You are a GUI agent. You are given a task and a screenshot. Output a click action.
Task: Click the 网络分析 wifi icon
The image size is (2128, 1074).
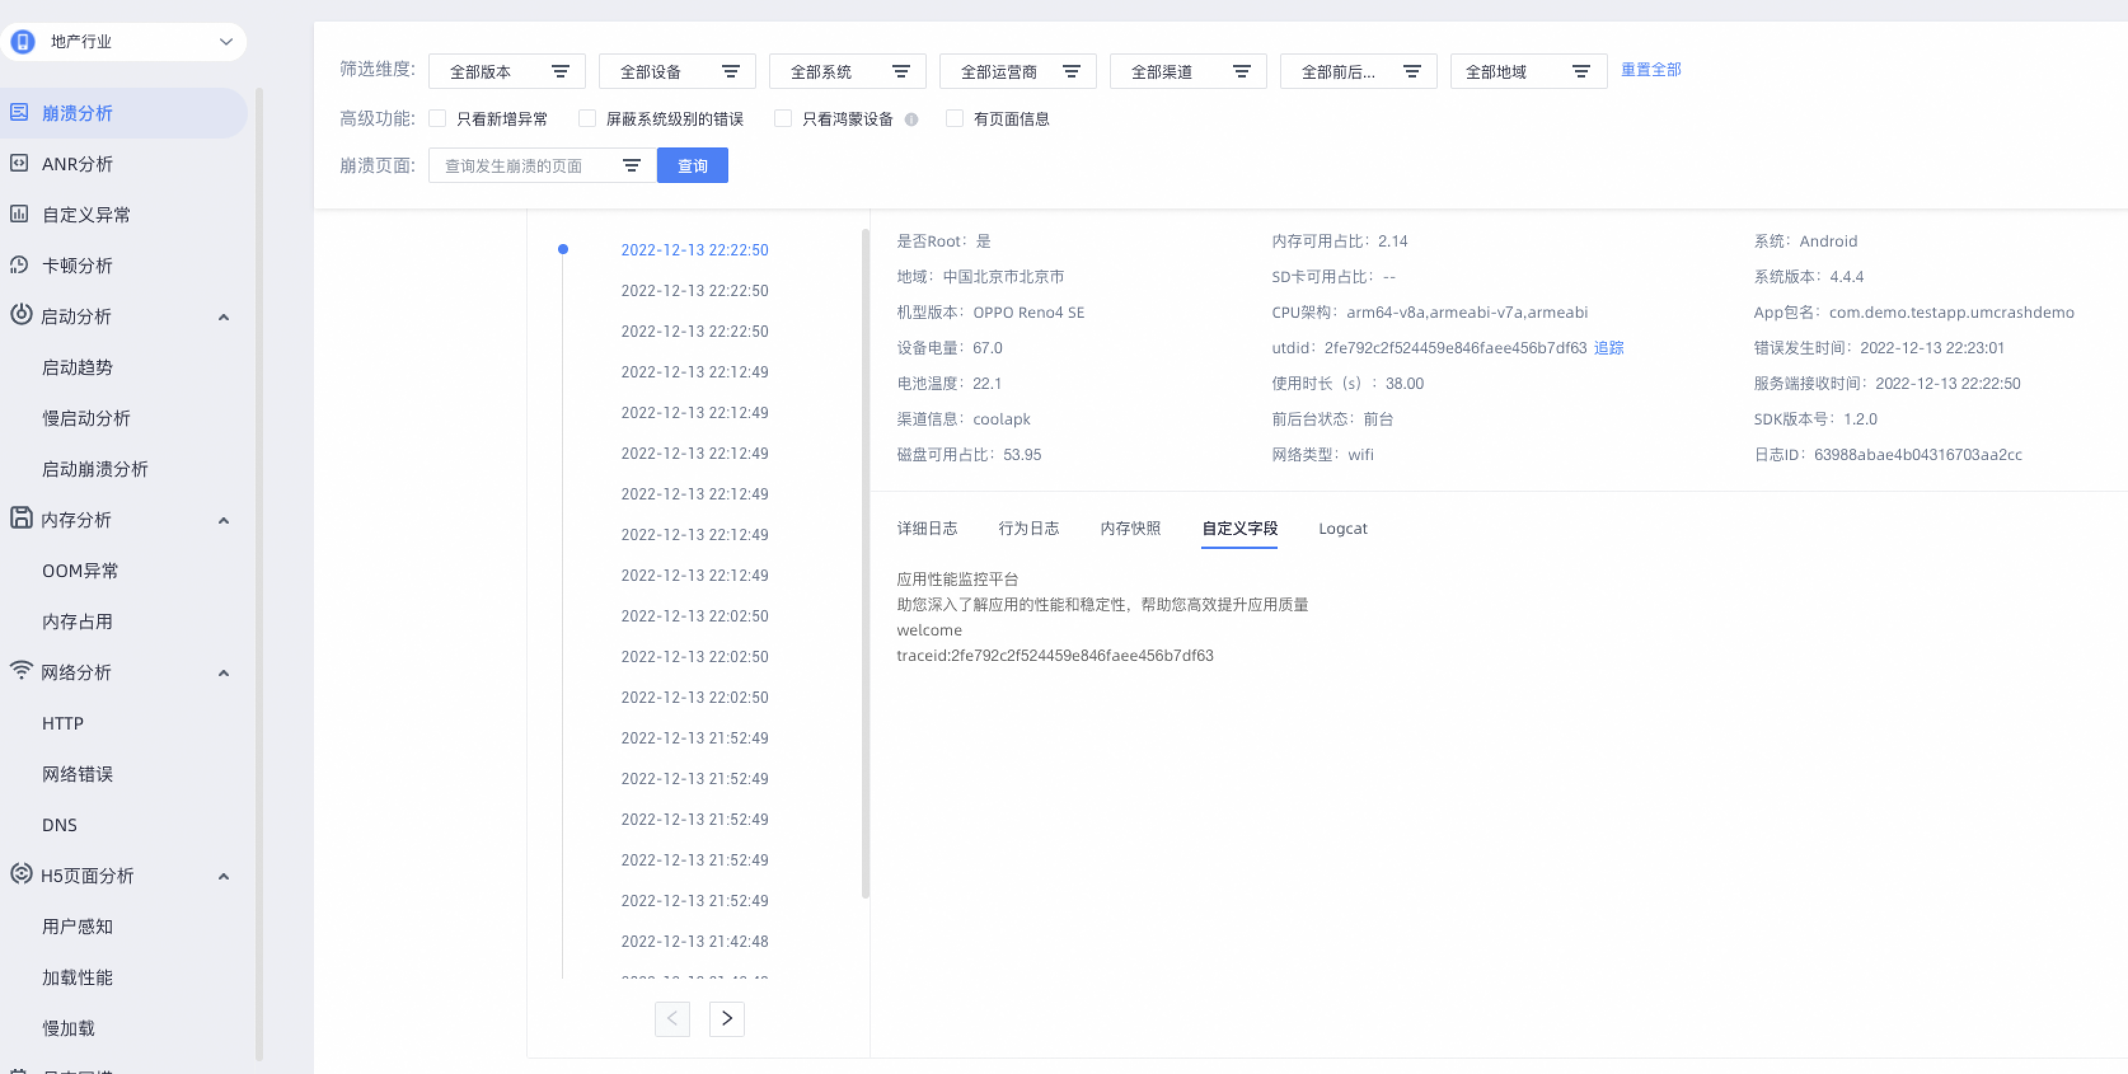[20, 670]
